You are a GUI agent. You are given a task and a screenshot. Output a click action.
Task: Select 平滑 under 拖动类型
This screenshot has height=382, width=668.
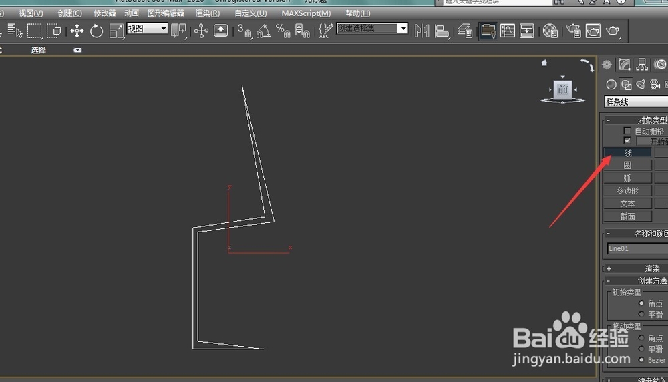(641, 349)
